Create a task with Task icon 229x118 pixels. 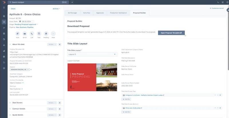[x=39, y=34]
